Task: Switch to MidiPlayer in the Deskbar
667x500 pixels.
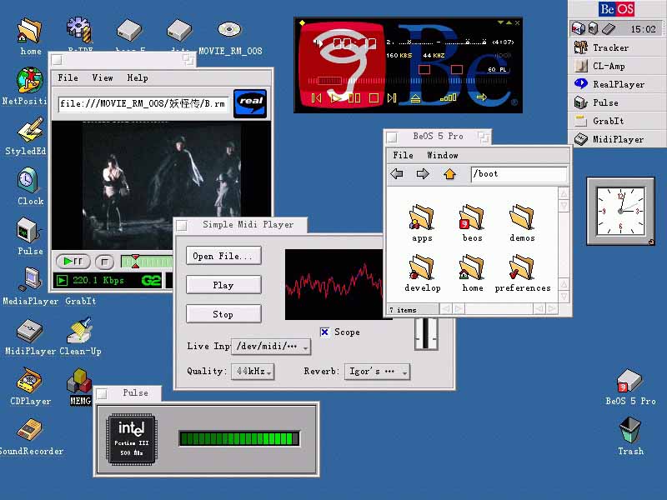Action: [x=617, y=139]
